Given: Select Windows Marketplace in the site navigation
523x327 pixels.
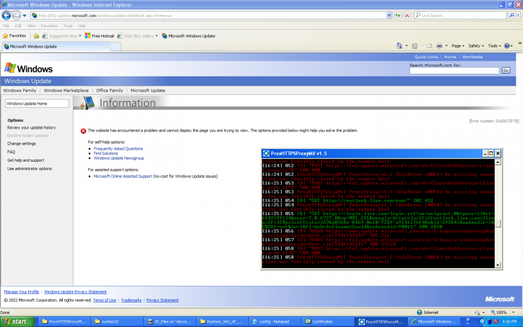Looking at the screenshot, I should [x=65, y=90].
